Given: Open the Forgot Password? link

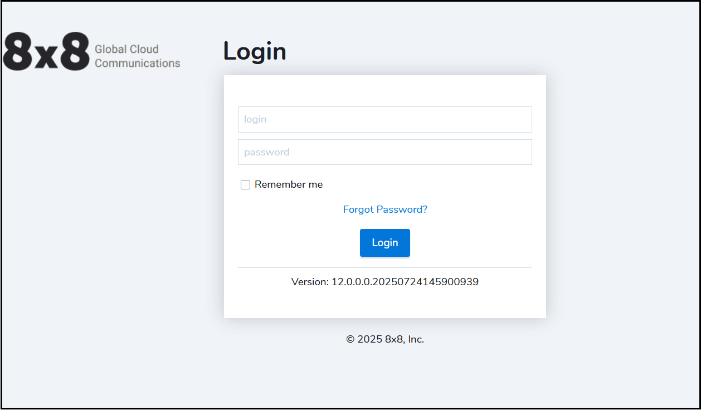Looking at the screenshot, I should pos(385,209).
